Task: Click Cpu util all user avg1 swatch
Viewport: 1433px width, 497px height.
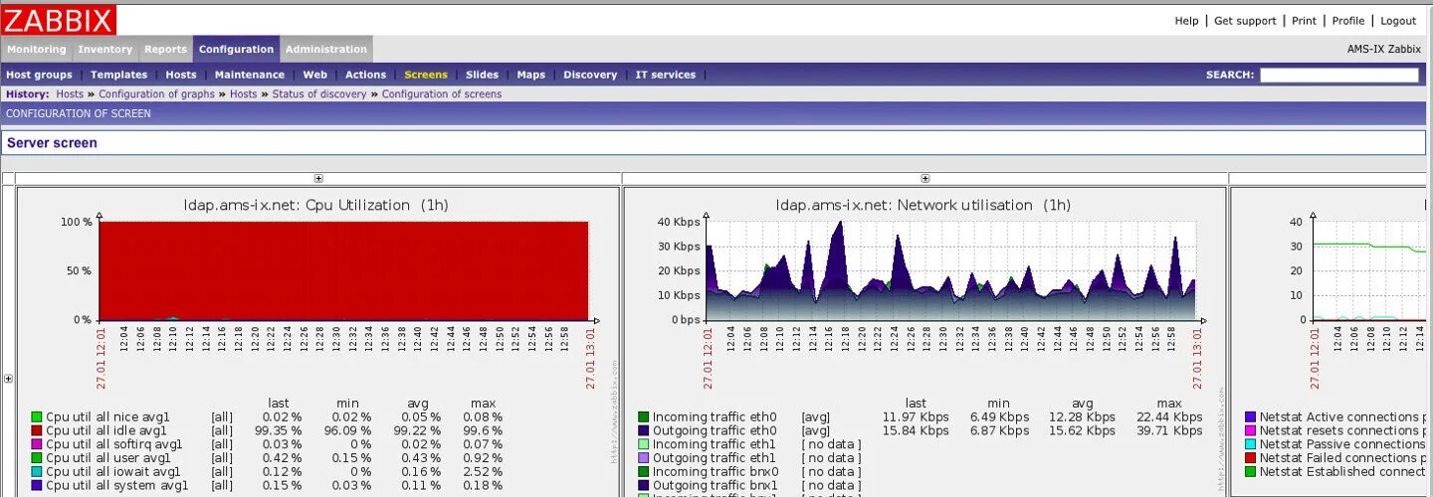Action: 37,458
